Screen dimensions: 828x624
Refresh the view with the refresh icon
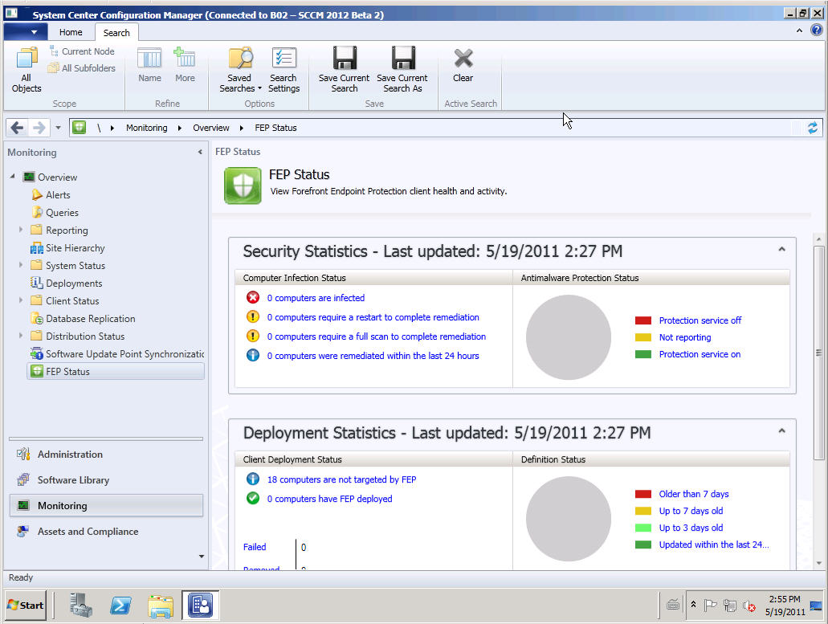(x=812, y=128)
